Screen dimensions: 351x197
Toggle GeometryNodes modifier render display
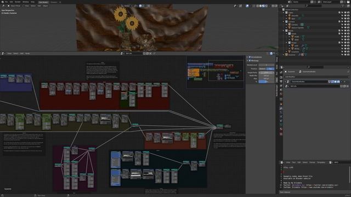[338, 82]
